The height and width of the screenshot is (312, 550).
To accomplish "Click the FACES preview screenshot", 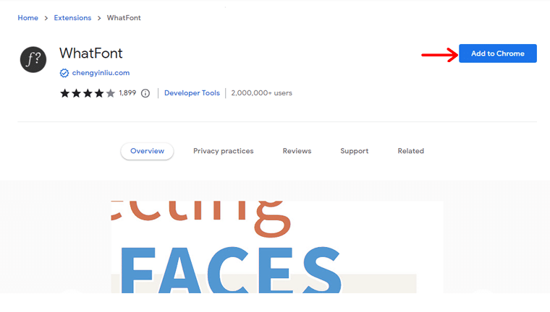I will point(277,247).
